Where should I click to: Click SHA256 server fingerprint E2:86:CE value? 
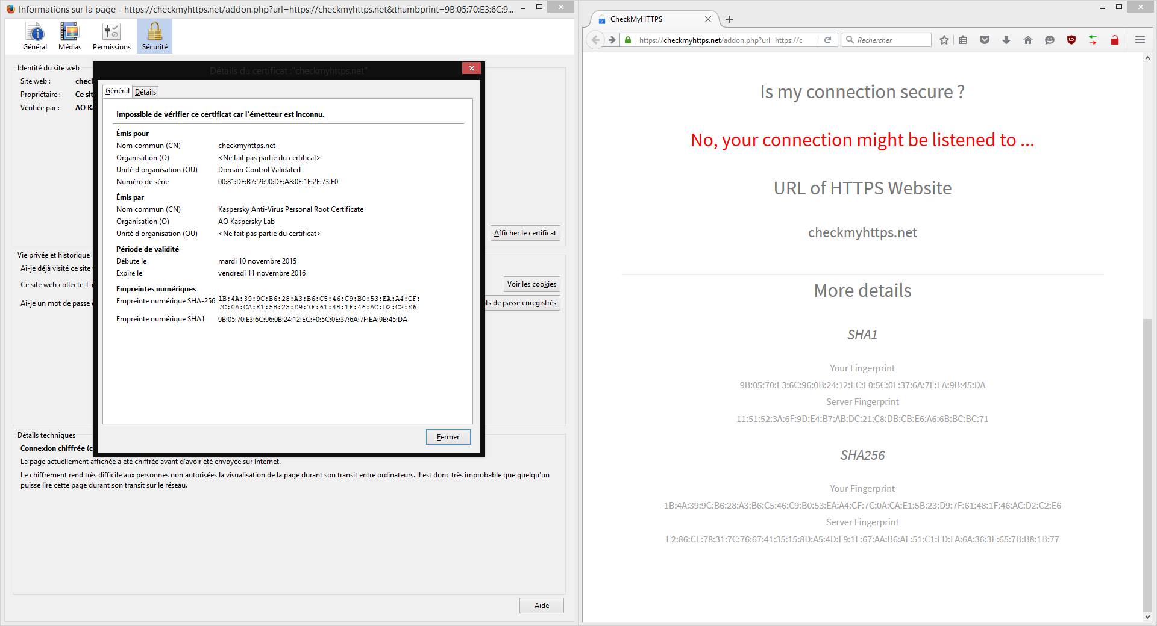coord(862,539)
